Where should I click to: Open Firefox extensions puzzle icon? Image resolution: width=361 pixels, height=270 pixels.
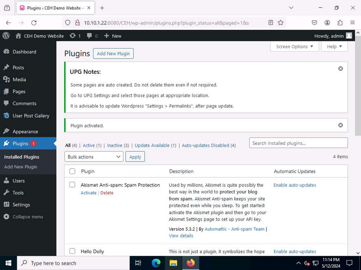(340, 22)
